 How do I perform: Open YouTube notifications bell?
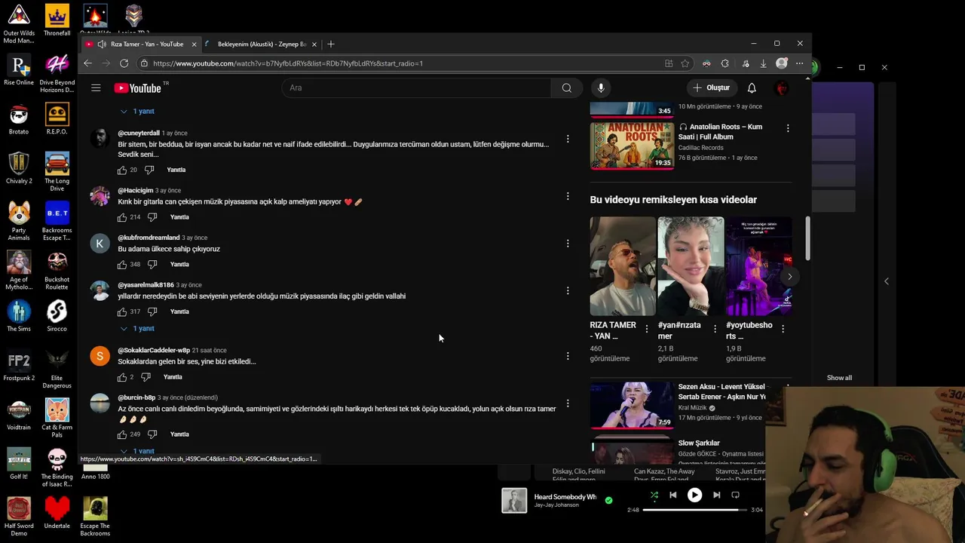(752, 88)
